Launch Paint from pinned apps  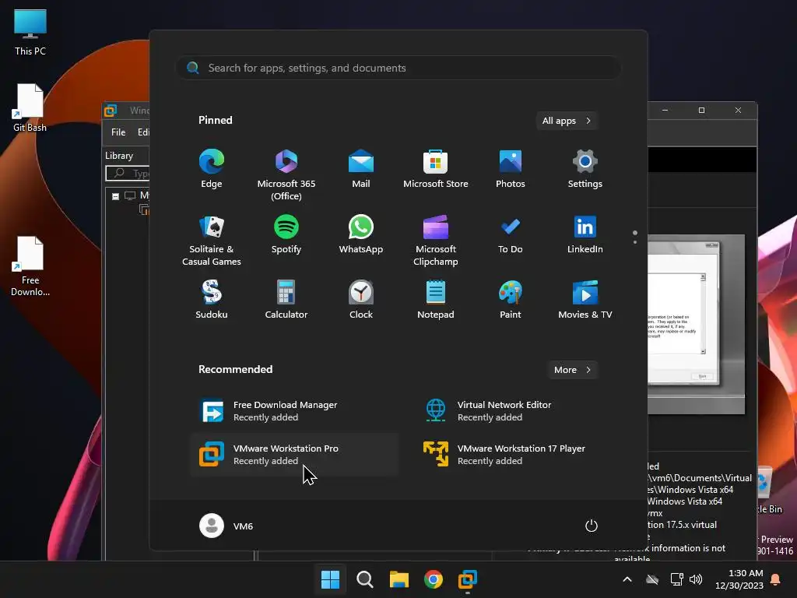(x=511, y=299)
